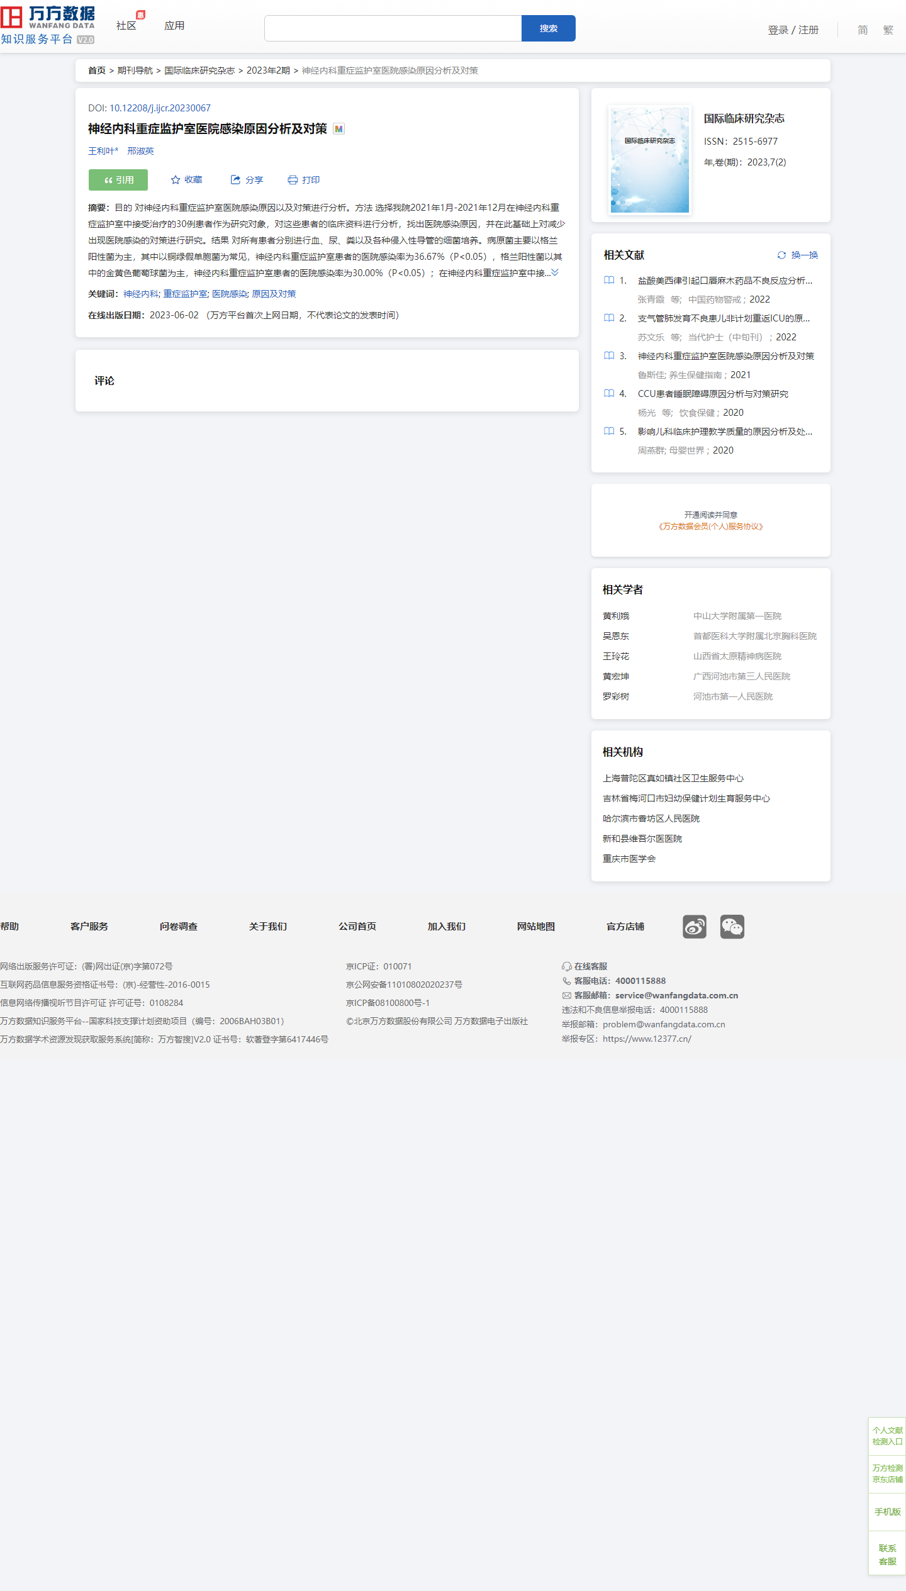This screenshot has height=1591, width=906.
Task: Open the DOI link 10.12208/j.ijcr.20230067
Action: coord(160,108)
